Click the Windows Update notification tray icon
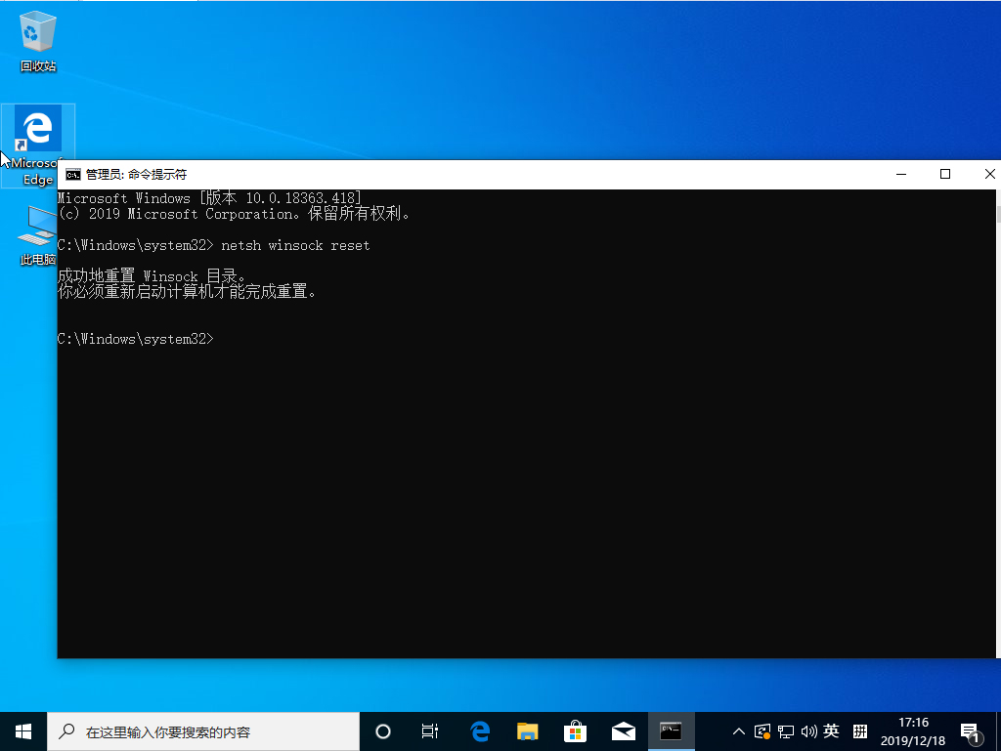Viewport: 1001px width, 751px height. pos(763,730)
